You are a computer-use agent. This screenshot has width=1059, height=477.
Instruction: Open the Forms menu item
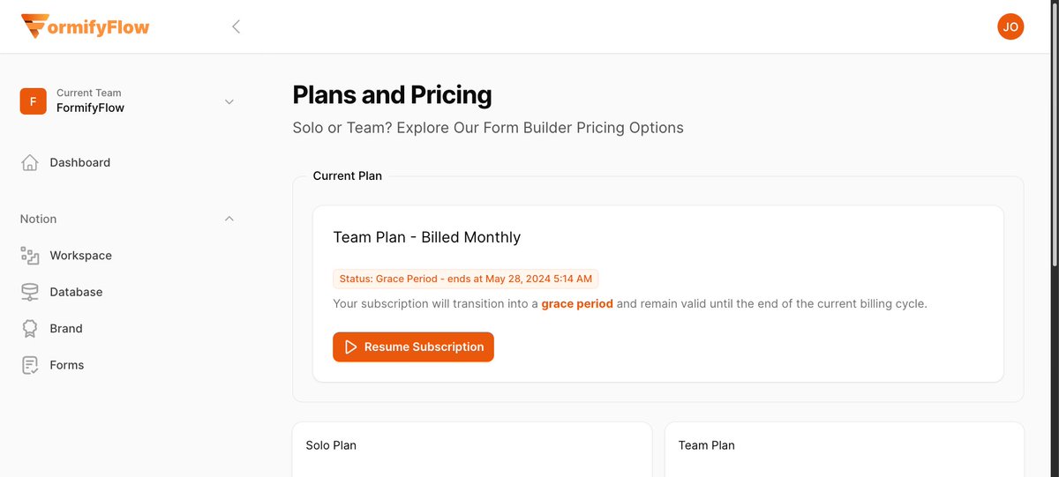coord(67,365)
